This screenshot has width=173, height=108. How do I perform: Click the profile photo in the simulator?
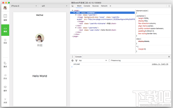[x=40, y=38]
